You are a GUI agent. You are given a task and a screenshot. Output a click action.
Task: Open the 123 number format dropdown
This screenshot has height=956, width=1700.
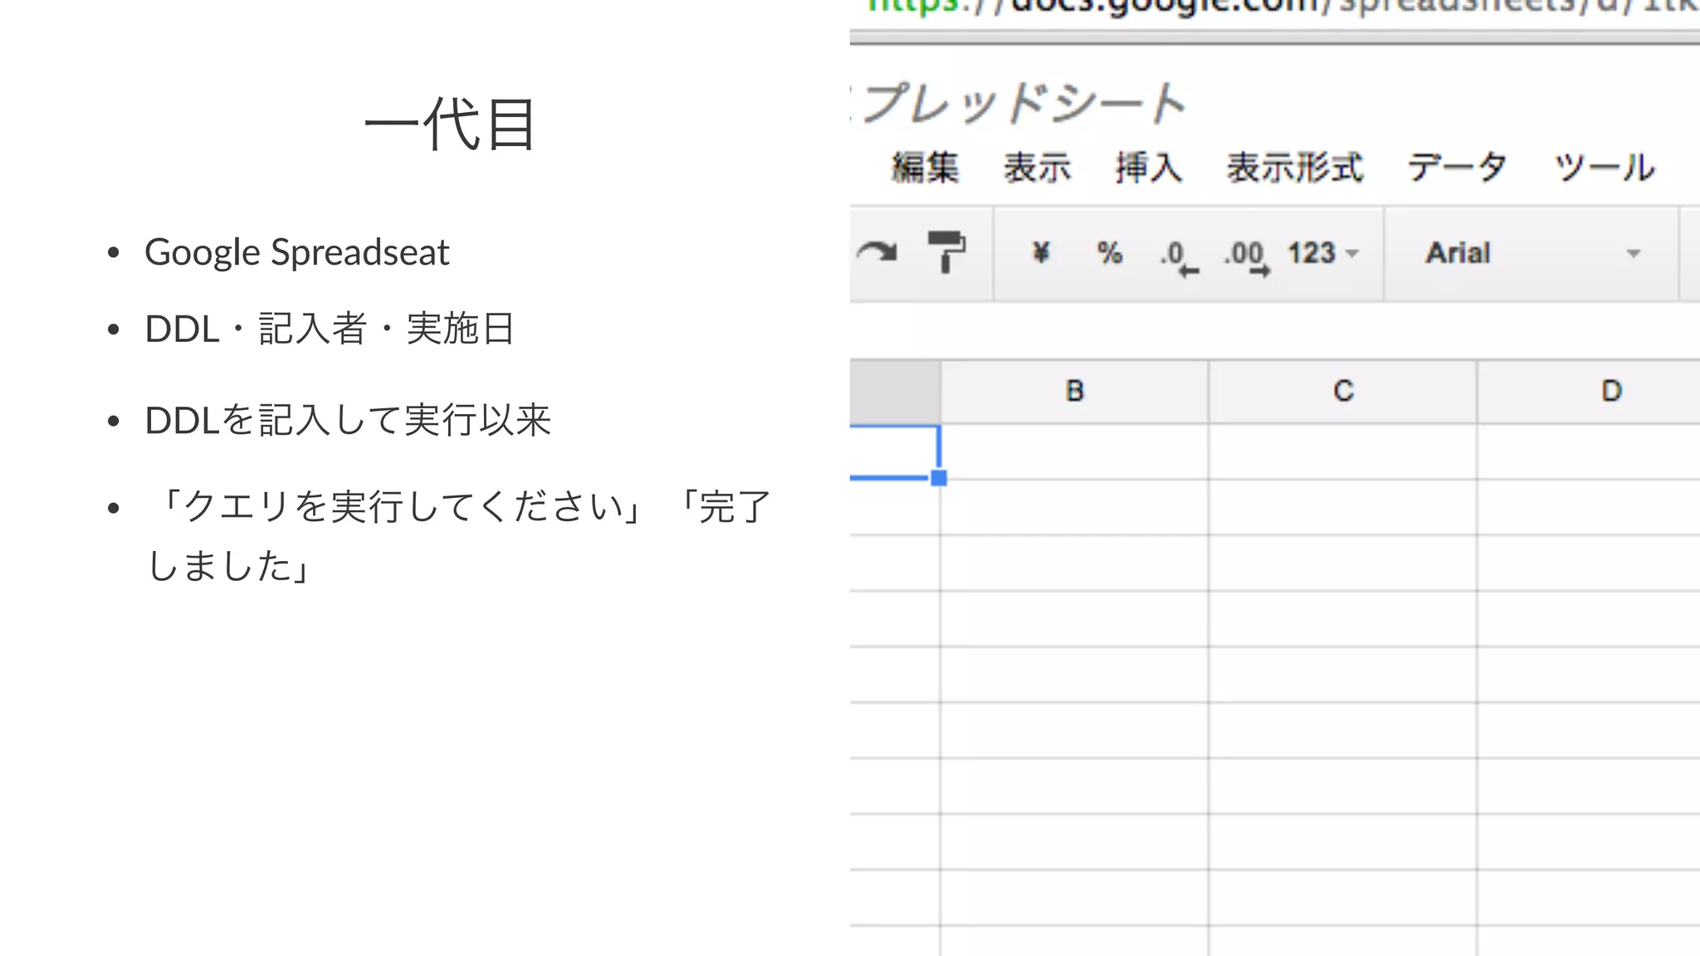point(1323,252)
